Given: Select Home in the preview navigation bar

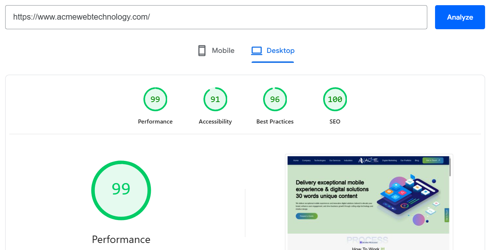Looking at the screenshot, I should pos(296,161).
